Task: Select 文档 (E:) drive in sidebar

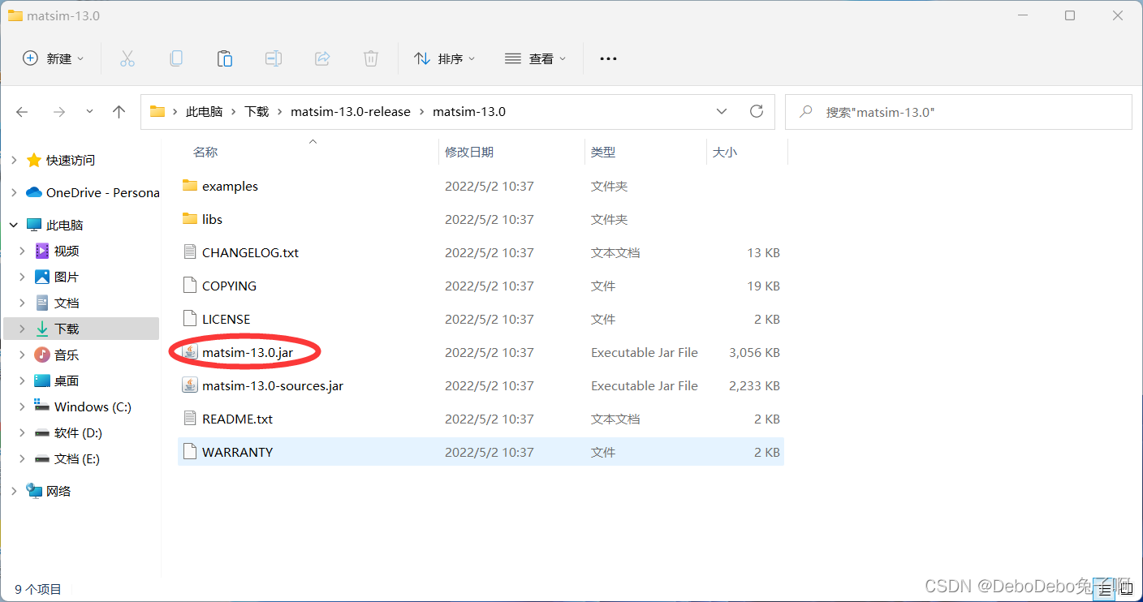Action: click(x=77, y=458)
